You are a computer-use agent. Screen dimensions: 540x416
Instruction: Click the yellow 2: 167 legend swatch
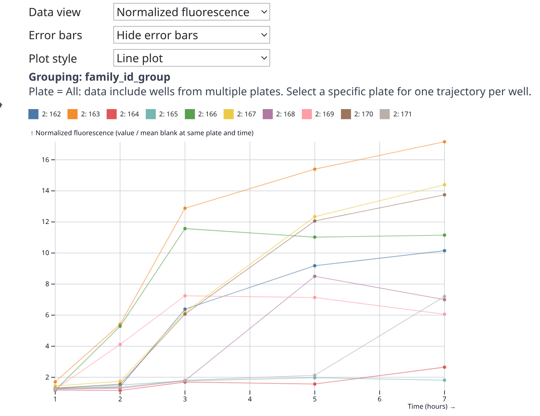(229, 114)
